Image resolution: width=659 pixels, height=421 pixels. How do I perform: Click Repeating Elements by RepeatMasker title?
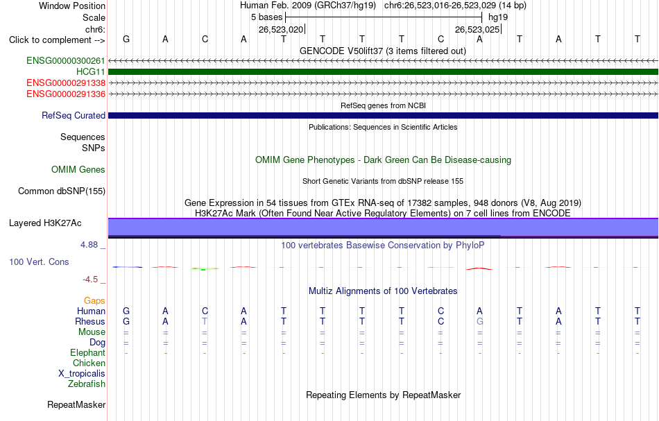click(x=383, y=395)
